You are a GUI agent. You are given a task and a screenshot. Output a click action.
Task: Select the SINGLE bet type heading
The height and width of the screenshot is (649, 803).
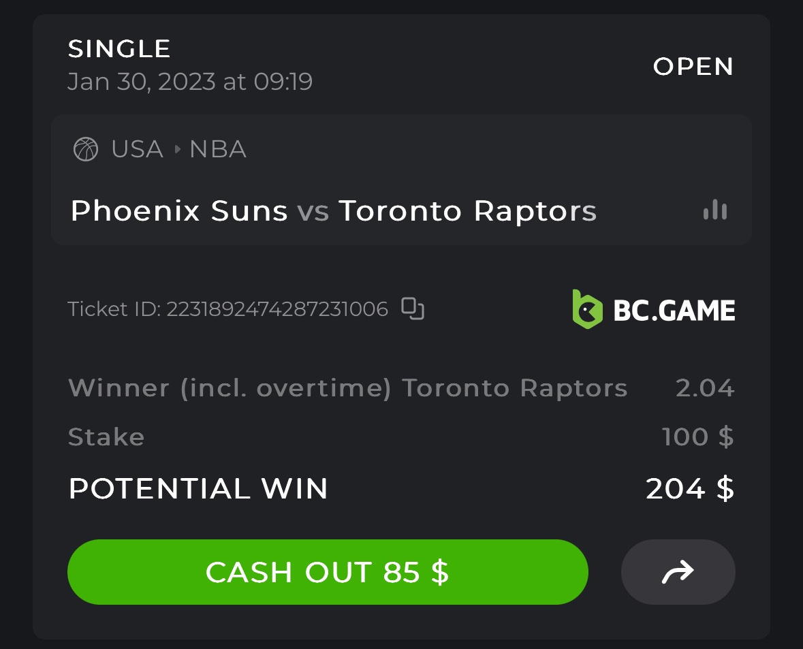point(119,49)
